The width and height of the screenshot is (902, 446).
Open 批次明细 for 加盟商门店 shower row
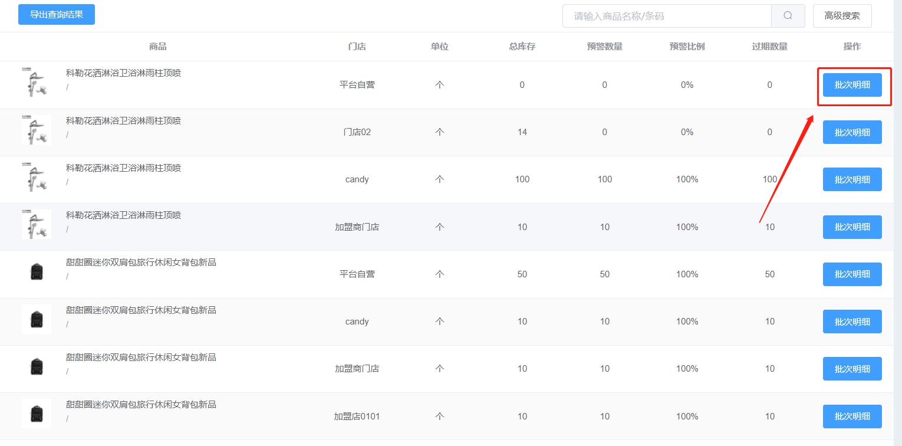pyautogui.click(x=852, y=227)
